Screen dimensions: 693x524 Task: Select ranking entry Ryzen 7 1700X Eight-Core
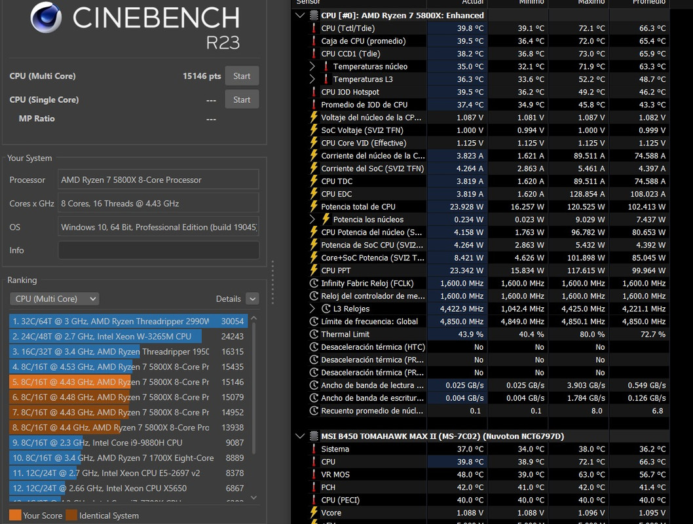(x=128, y=458)
